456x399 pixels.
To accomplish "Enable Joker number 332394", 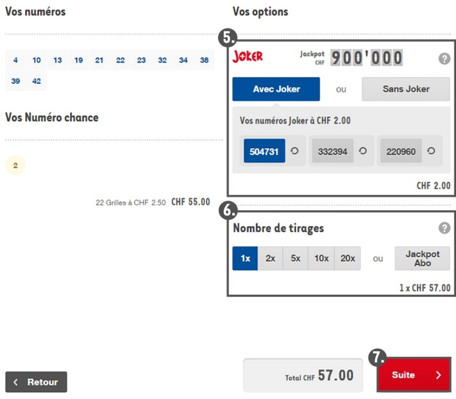I will click(332, 151).
